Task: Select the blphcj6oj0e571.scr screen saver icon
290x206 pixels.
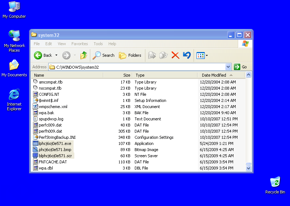Action: 35,156
